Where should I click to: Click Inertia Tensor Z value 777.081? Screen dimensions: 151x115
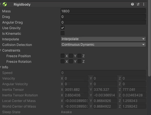(134, 90)
